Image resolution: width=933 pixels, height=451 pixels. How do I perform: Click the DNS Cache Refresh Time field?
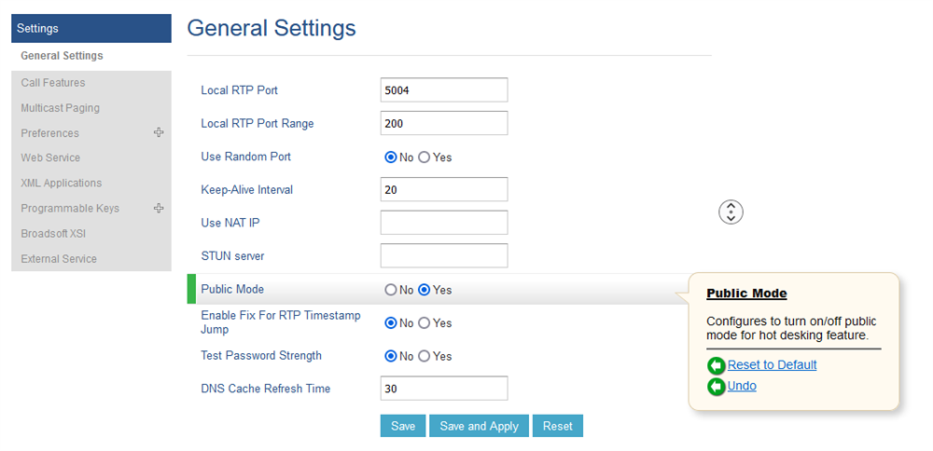coord(444,389)
